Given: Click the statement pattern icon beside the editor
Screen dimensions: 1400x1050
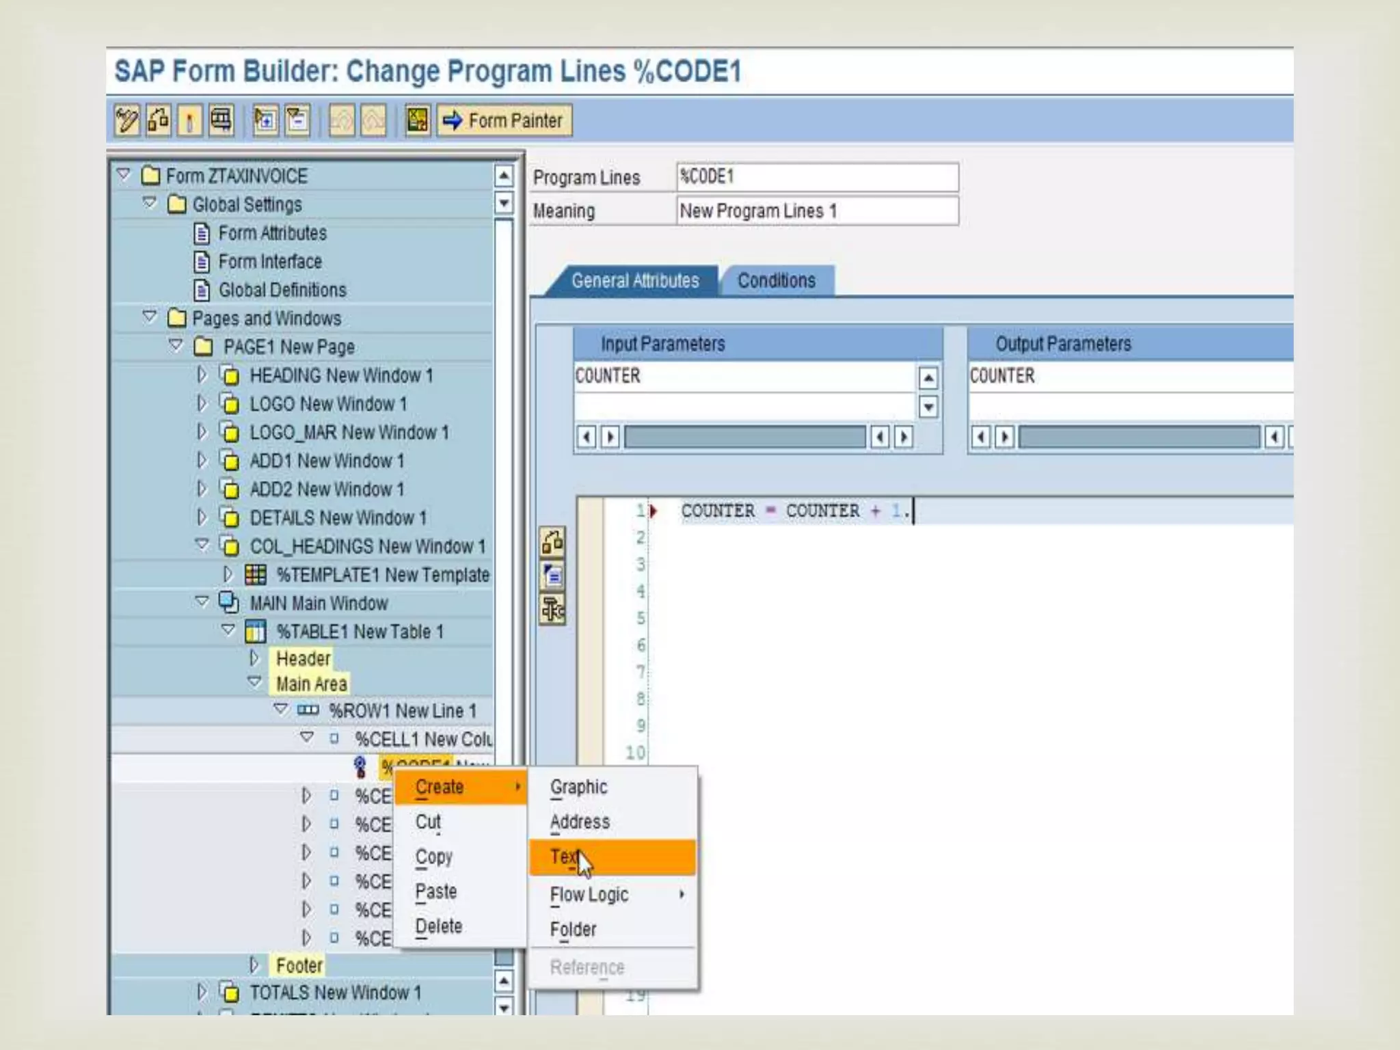Looking at the screenshot, I should click(x=552, y=608).
